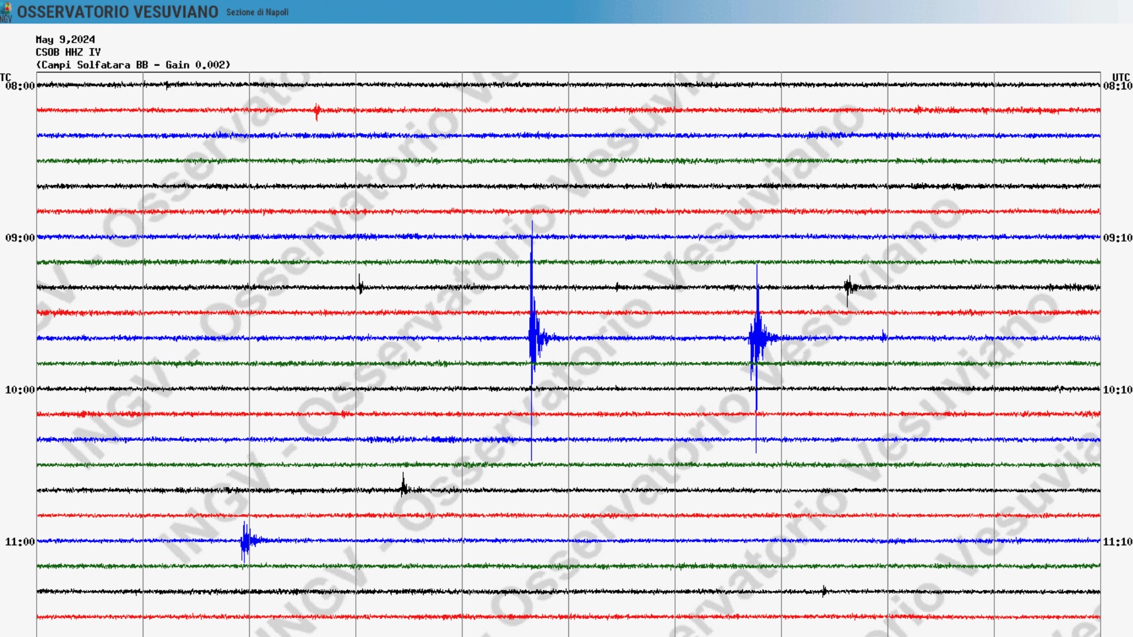Select the blue event on the 11:00 trace
The image size is (1133, 637).
tap(245, 541)
